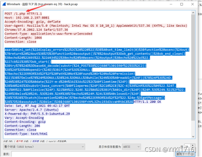Viewport: 202px width, 157px height.
Task: Click the Wireshark shark fin title icon
Action: click(x=4, y=4)
